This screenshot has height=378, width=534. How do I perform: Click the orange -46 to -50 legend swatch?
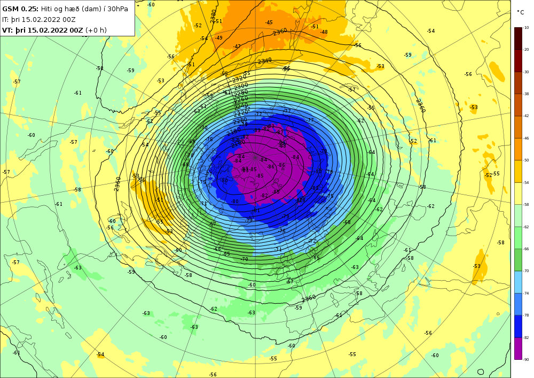(x=517, y=149)
